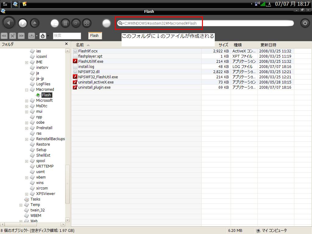This screenshot has width=312, height=234.
Task: Click the green signal bars tray icon
Action: click(x=263, y=4)
